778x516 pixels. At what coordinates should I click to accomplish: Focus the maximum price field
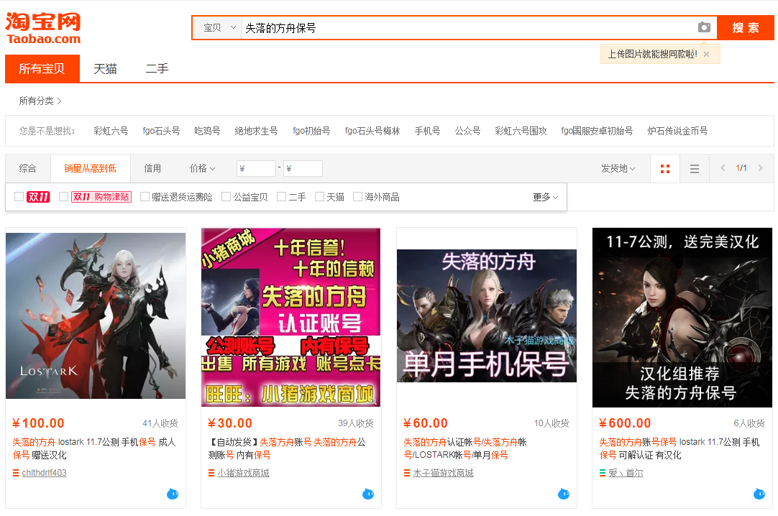point(303,169)
